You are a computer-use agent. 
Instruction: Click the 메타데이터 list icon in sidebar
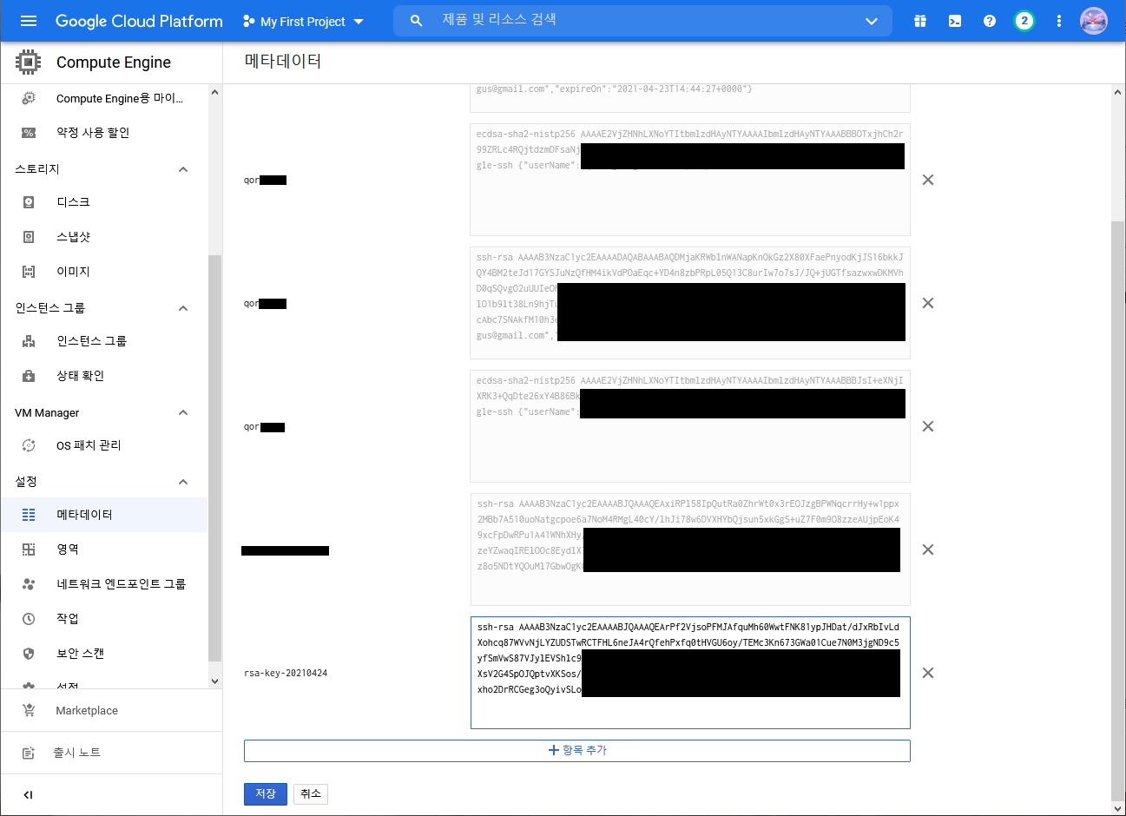click(29, 515)
